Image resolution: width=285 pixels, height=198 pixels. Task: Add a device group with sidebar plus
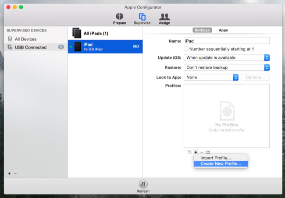tap(9, 173)
